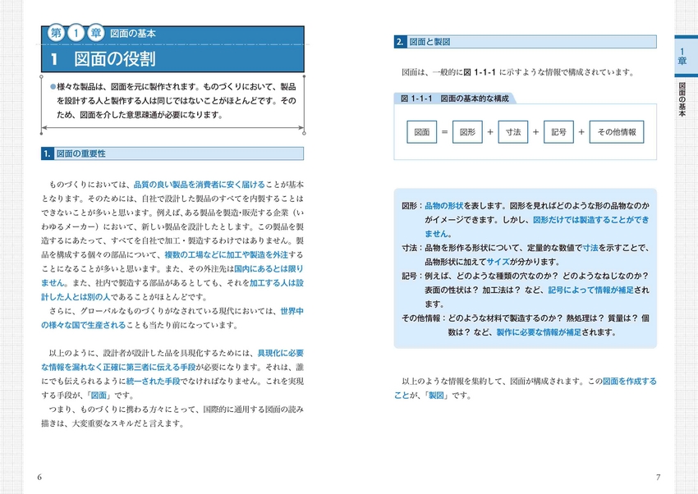The image size is (698, 494).
Task: Click the '図面' box in the diagram
Action: (421, 132)
